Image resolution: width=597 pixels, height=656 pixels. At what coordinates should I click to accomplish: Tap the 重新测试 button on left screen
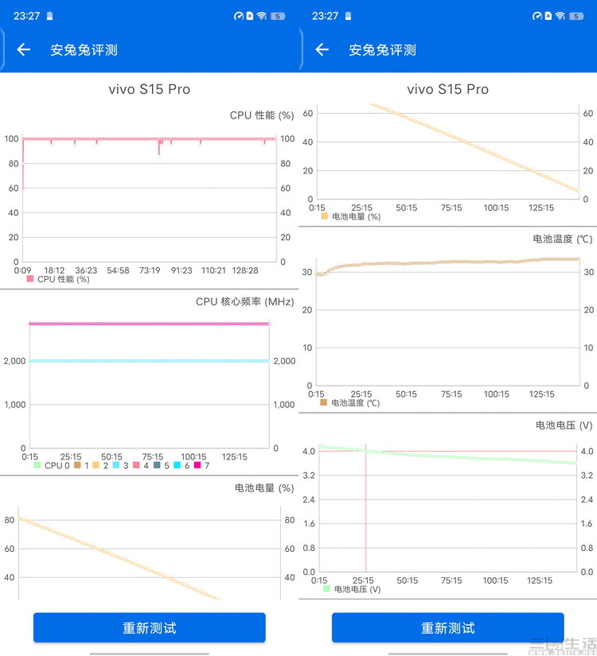click(149, 627)
